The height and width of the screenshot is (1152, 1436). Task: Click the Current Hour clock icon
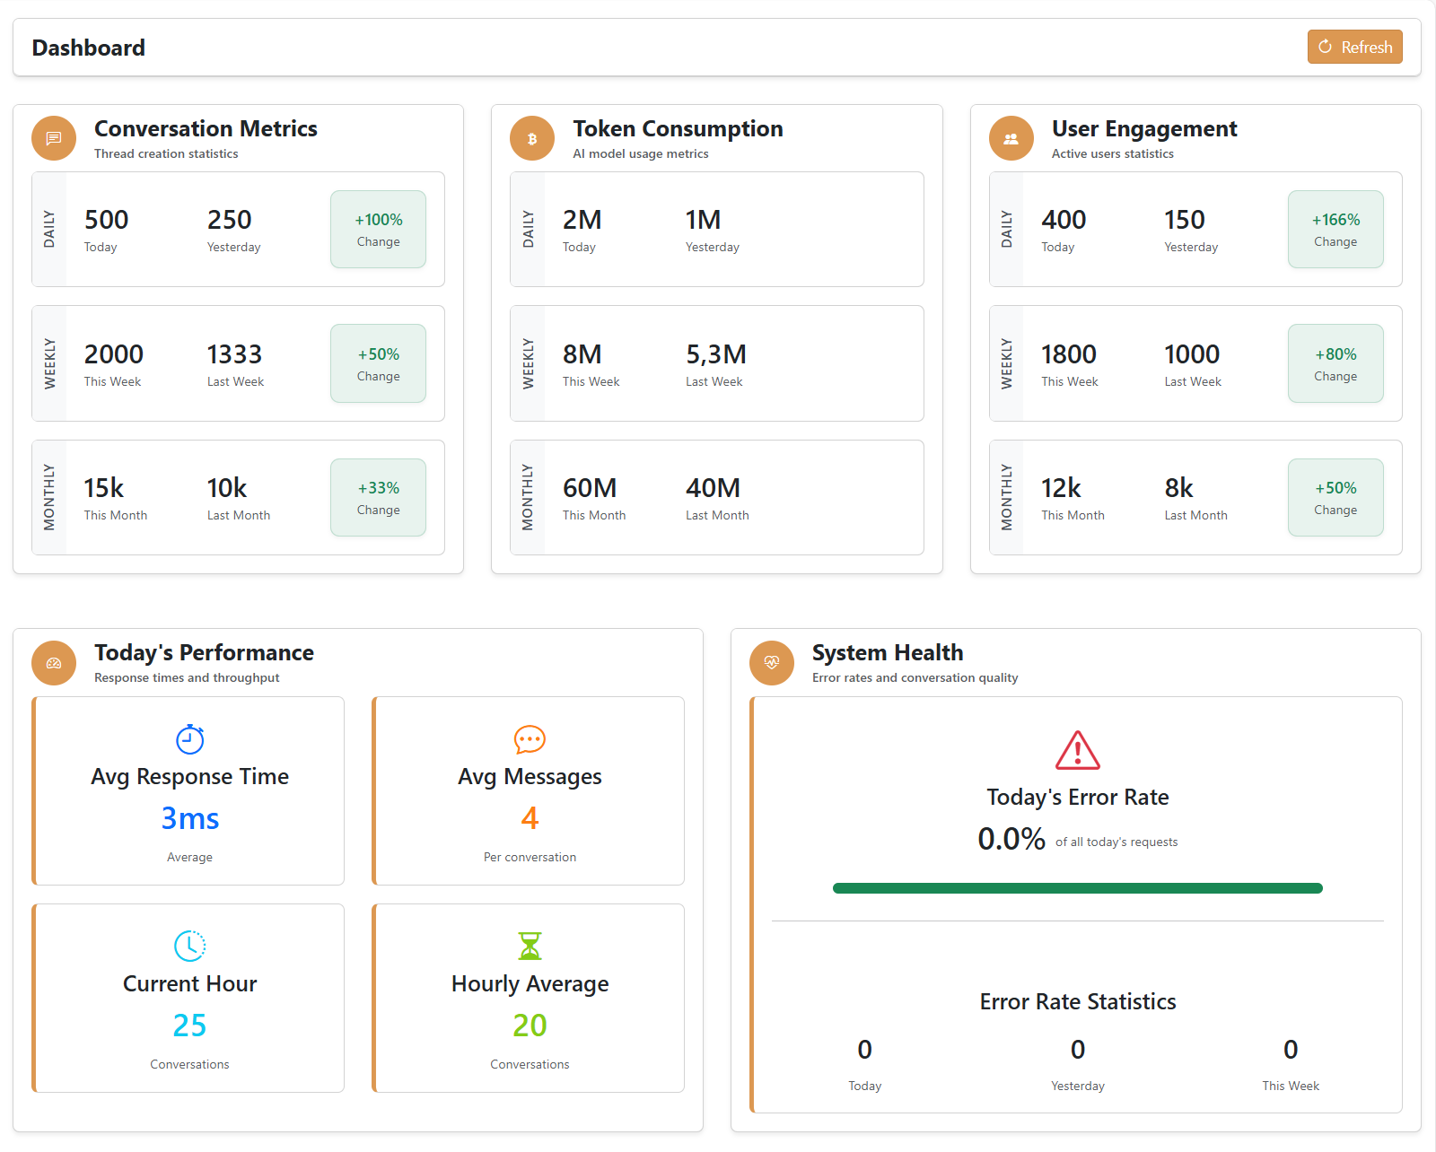tap(188, 945)
